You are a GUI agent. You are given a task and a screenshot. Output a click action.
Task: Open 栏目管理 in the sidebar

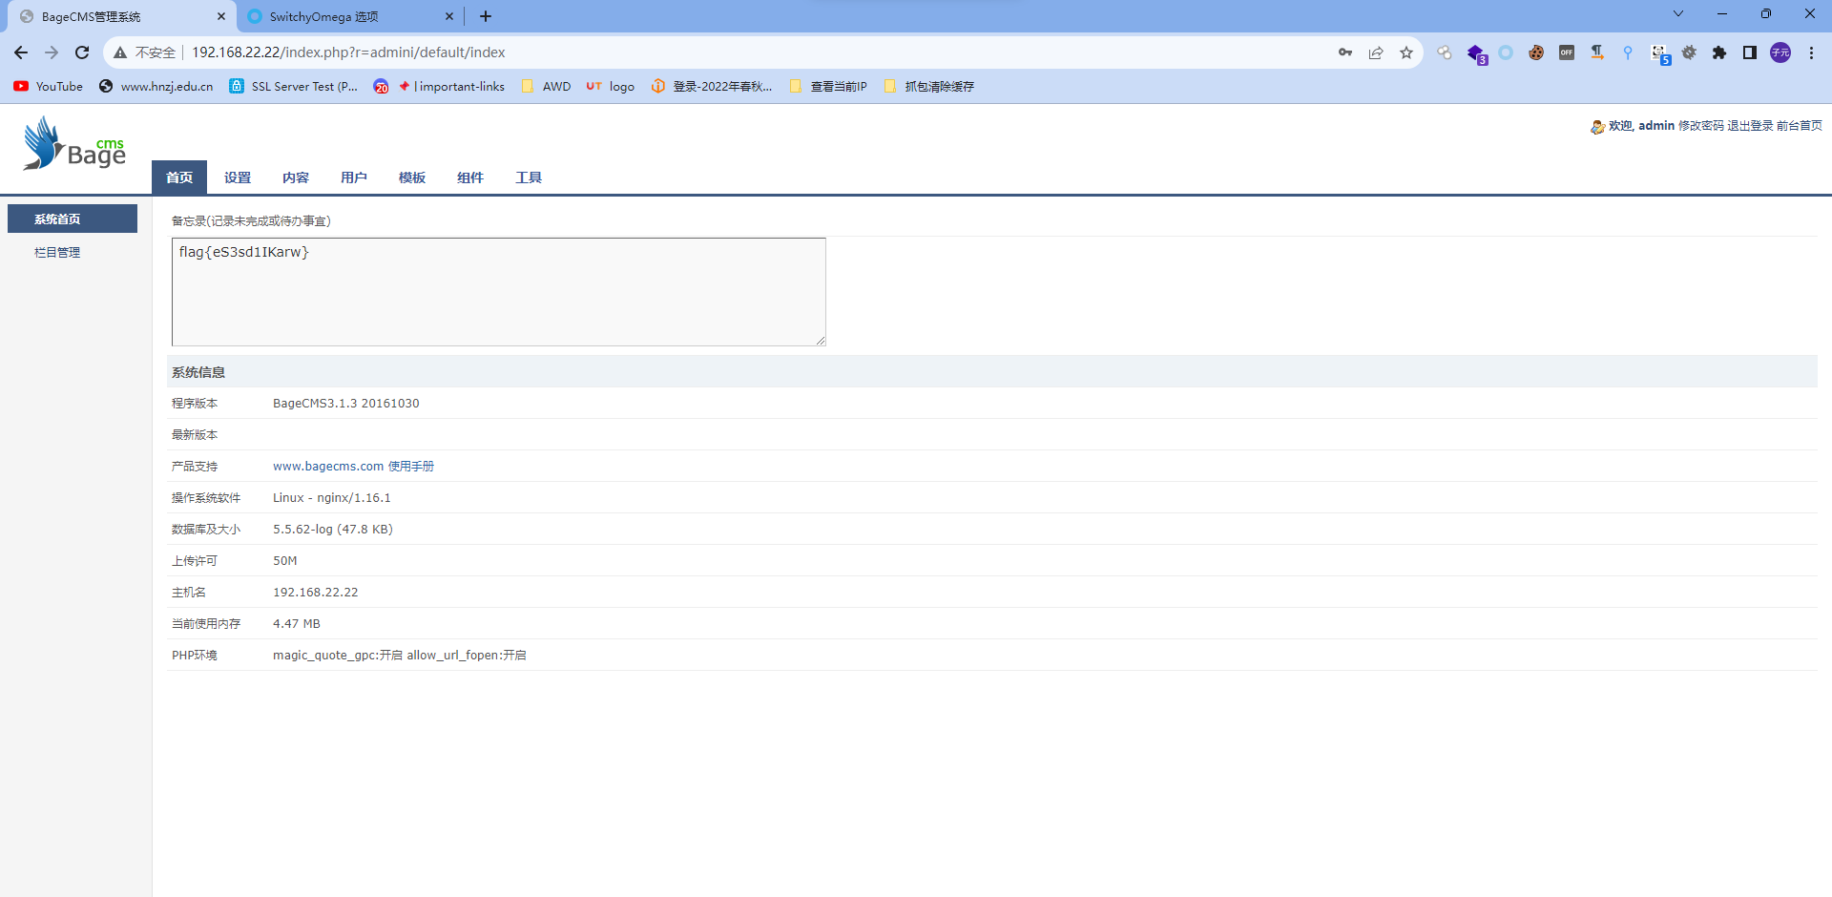pos(57,252)
